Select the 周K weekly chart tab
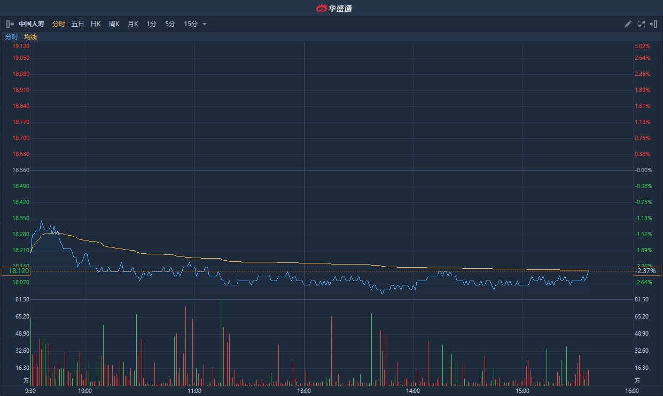 point(114,24)
